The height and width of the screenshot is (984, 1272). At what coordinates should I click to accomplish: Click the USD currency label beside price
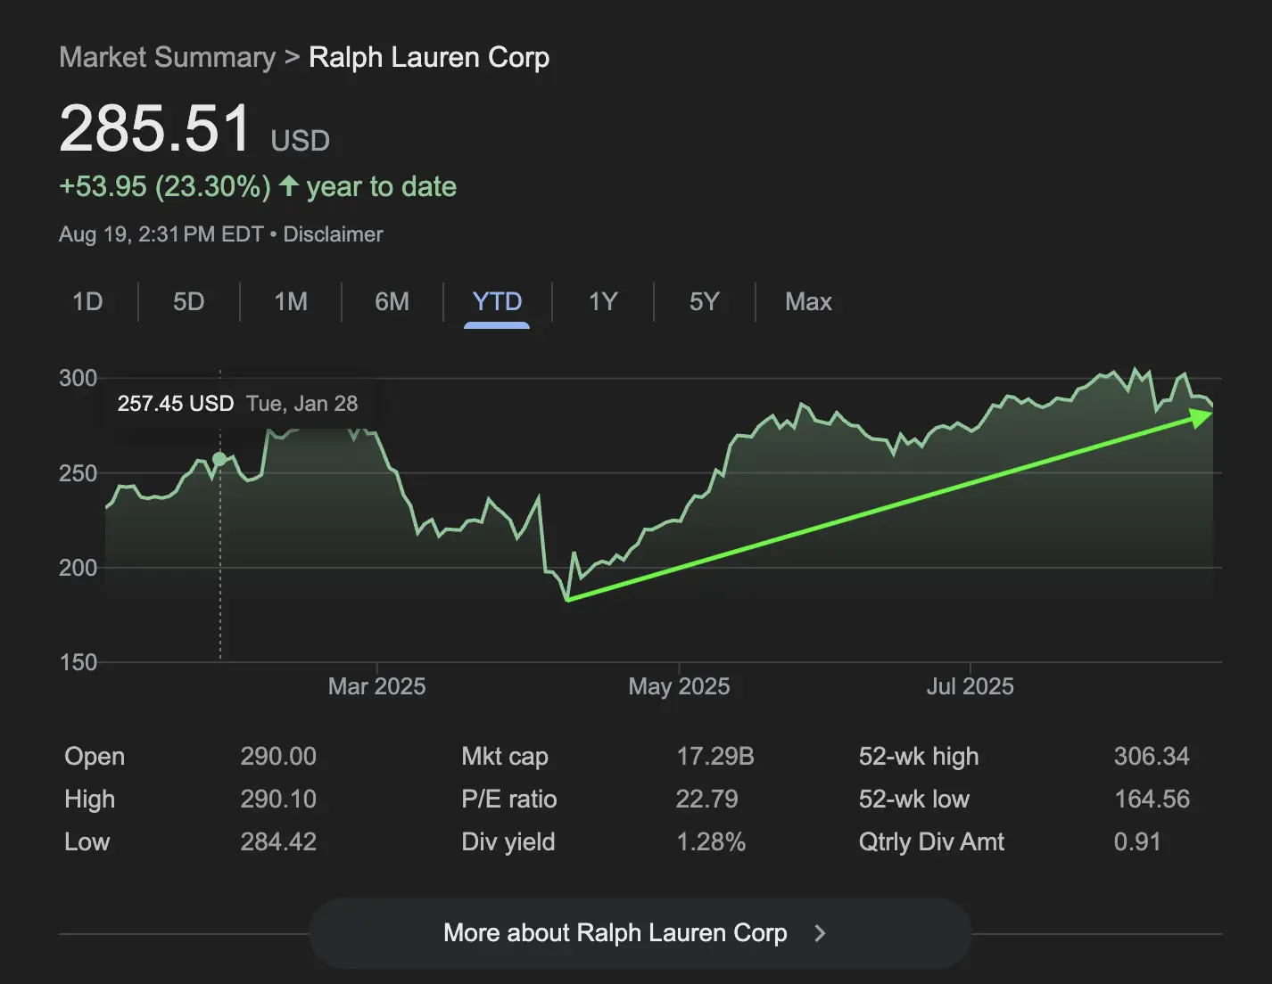click(x=301, y=141)
